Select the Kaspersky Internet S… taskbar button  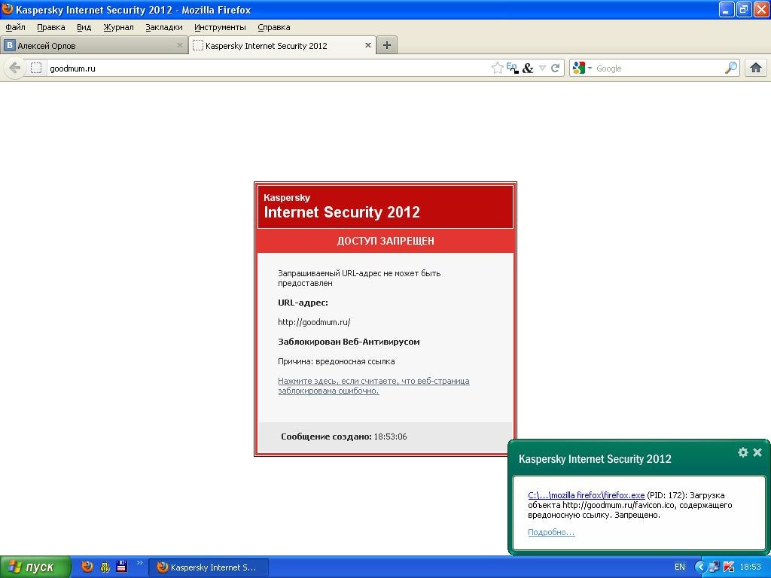[209, 567]
